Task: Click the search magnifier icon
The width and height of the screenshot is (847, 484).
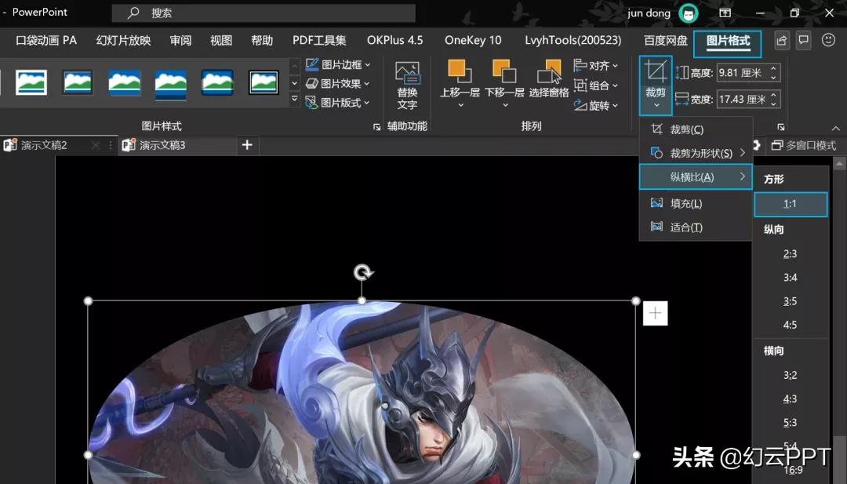Action: point(133,13)
